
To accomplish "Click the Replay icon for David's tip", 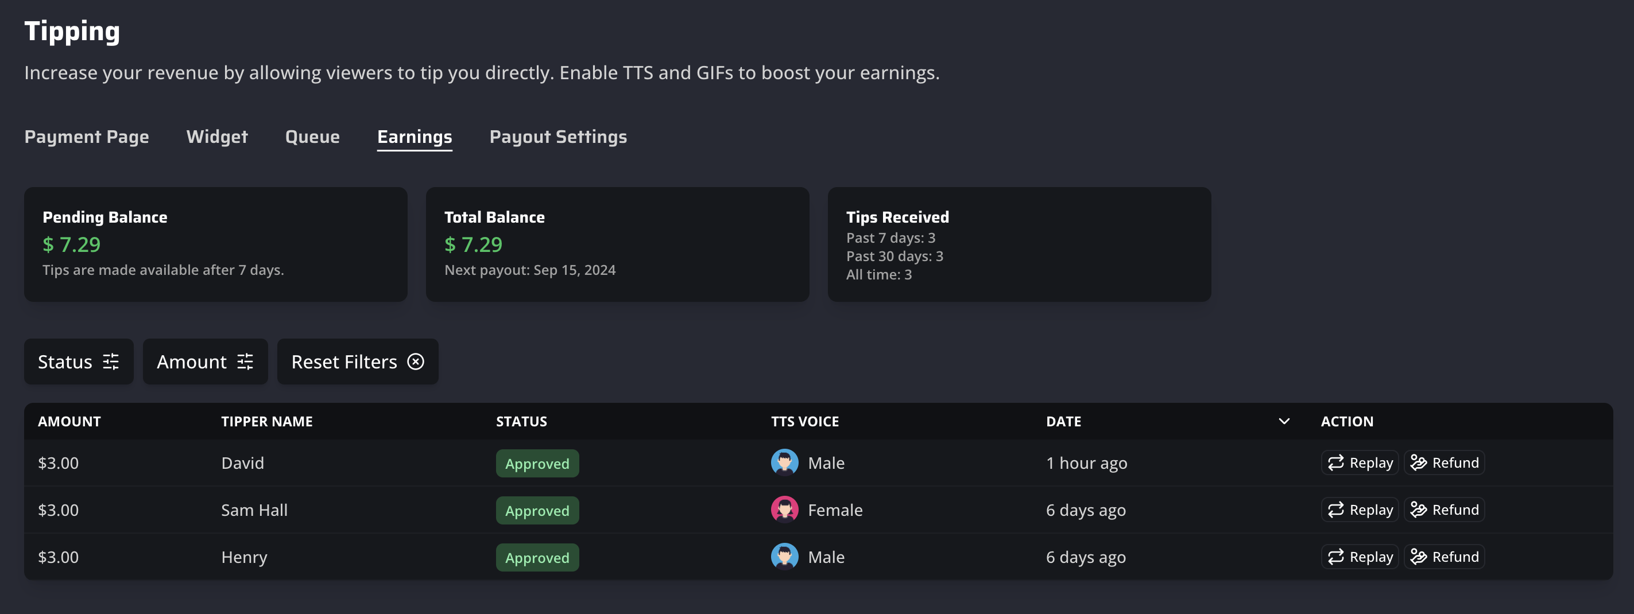I will (x=1336, y=463).
